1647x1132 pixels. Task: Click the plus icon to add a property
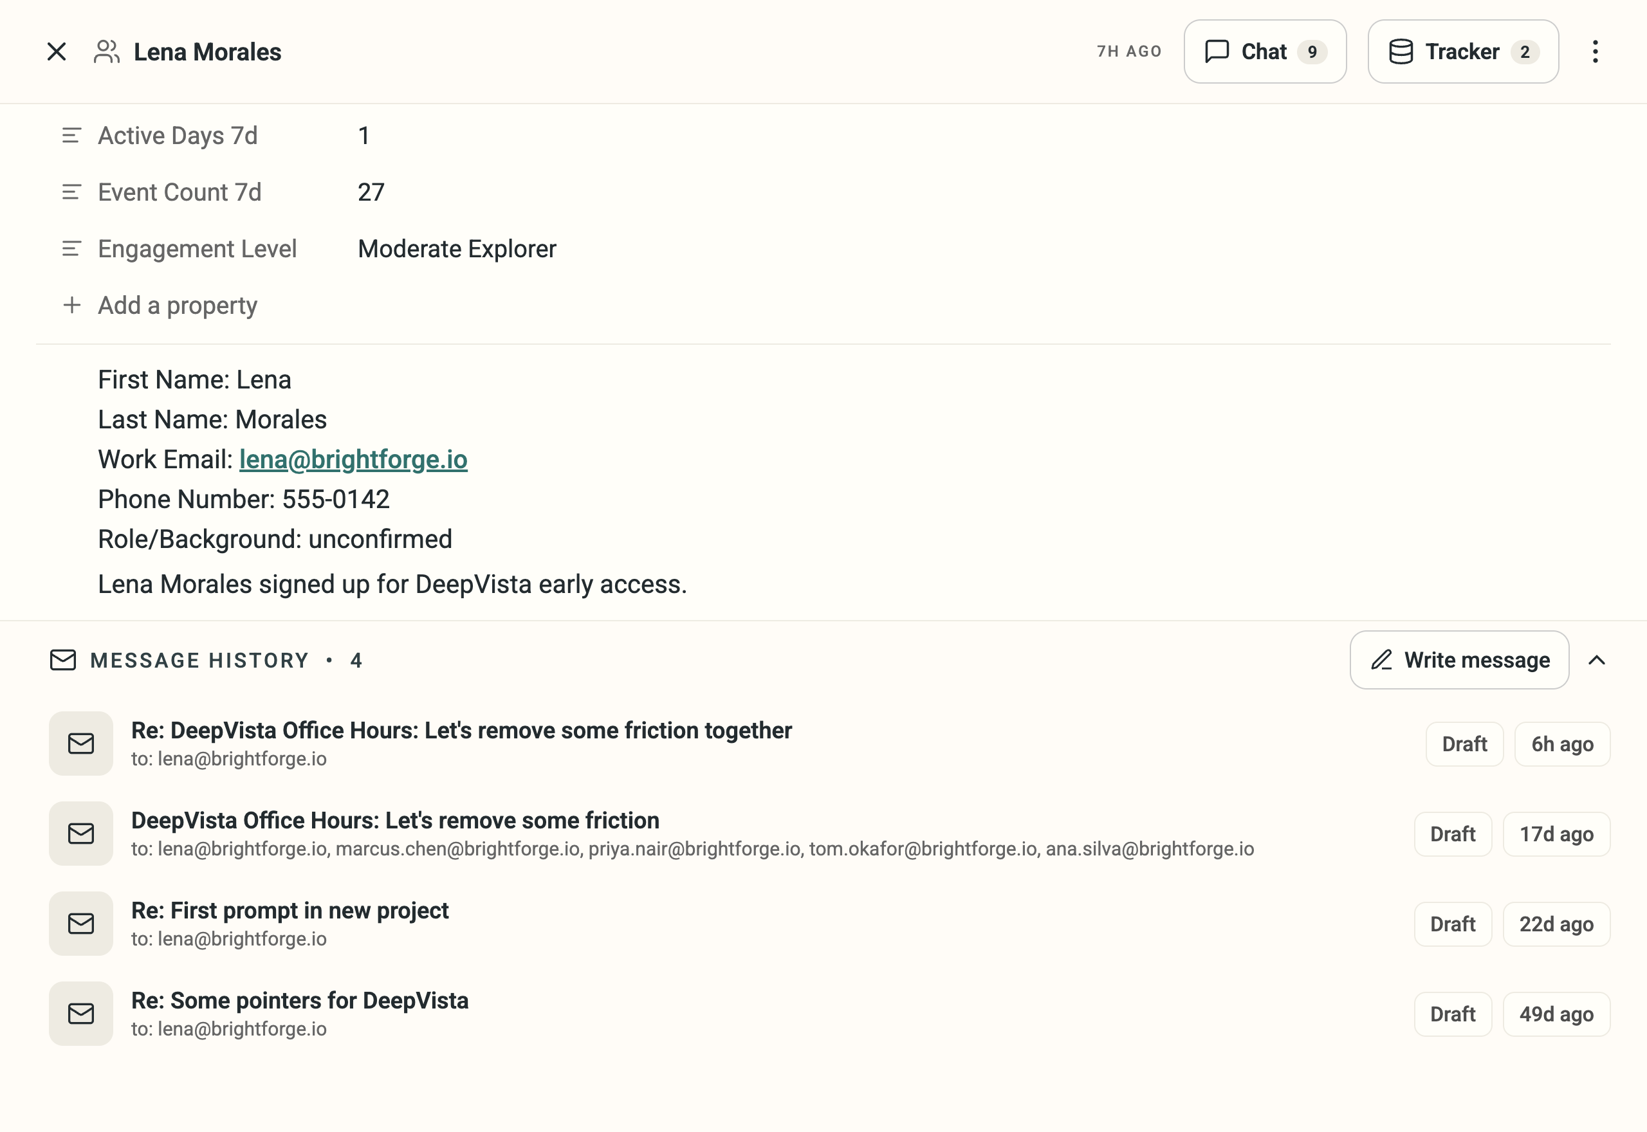[71, 306]
